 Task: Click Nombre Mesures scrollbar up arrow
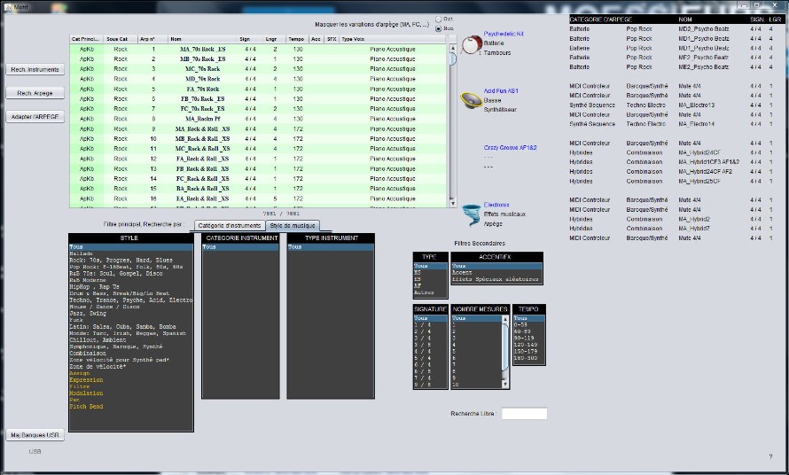[505, 320]
